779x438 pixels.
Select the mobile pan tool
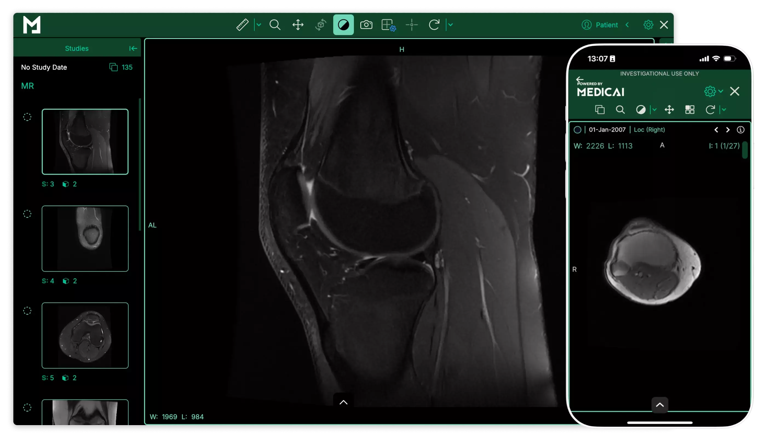coord(669,109)
